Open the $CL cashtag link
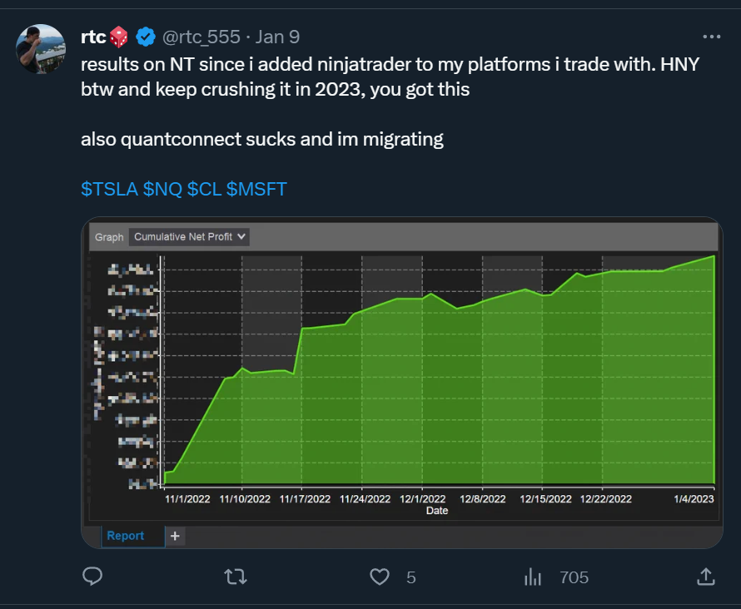Viewport: 741px width, 609px height. 204,190
